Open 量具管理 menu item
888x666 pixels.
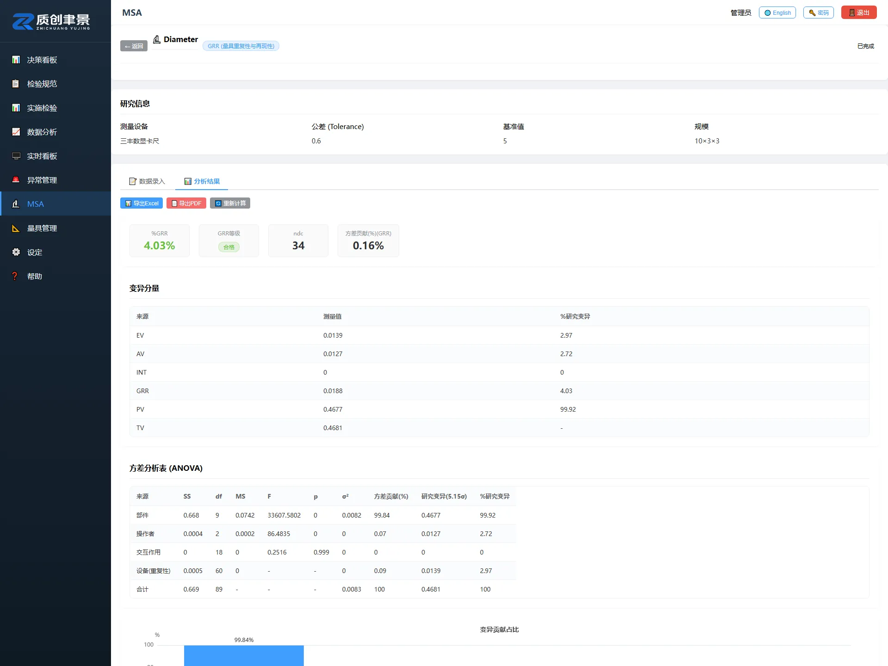click(55, 228)
